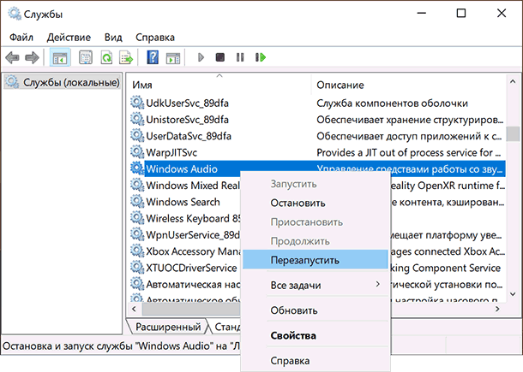Viewport: 523px width, 372px height.
Task: Select Службы (локальные) tree node
Action: (63, 82)
